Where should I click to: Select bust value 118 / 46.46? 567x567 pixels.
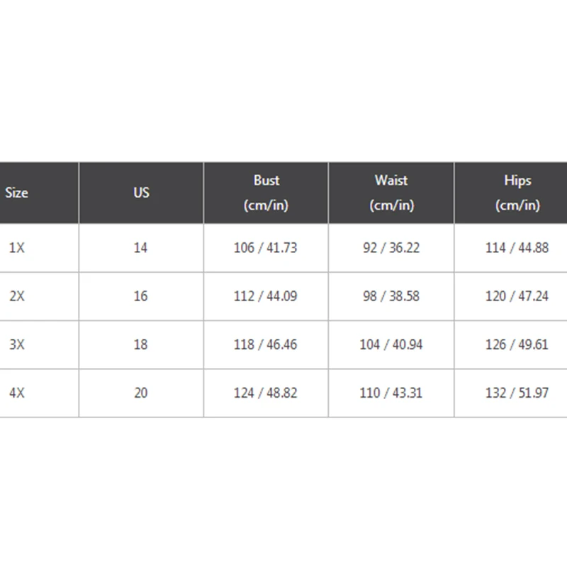(x=266, y=344)
